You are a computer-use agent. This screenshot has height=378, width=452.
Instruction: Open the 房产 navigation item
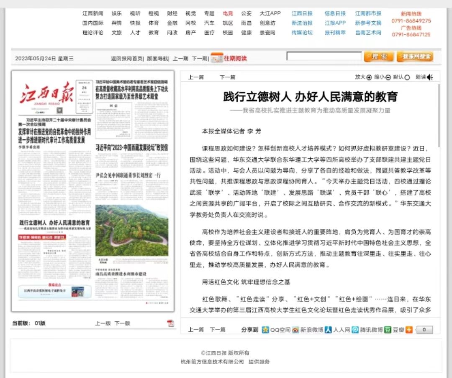coord(190,33)
